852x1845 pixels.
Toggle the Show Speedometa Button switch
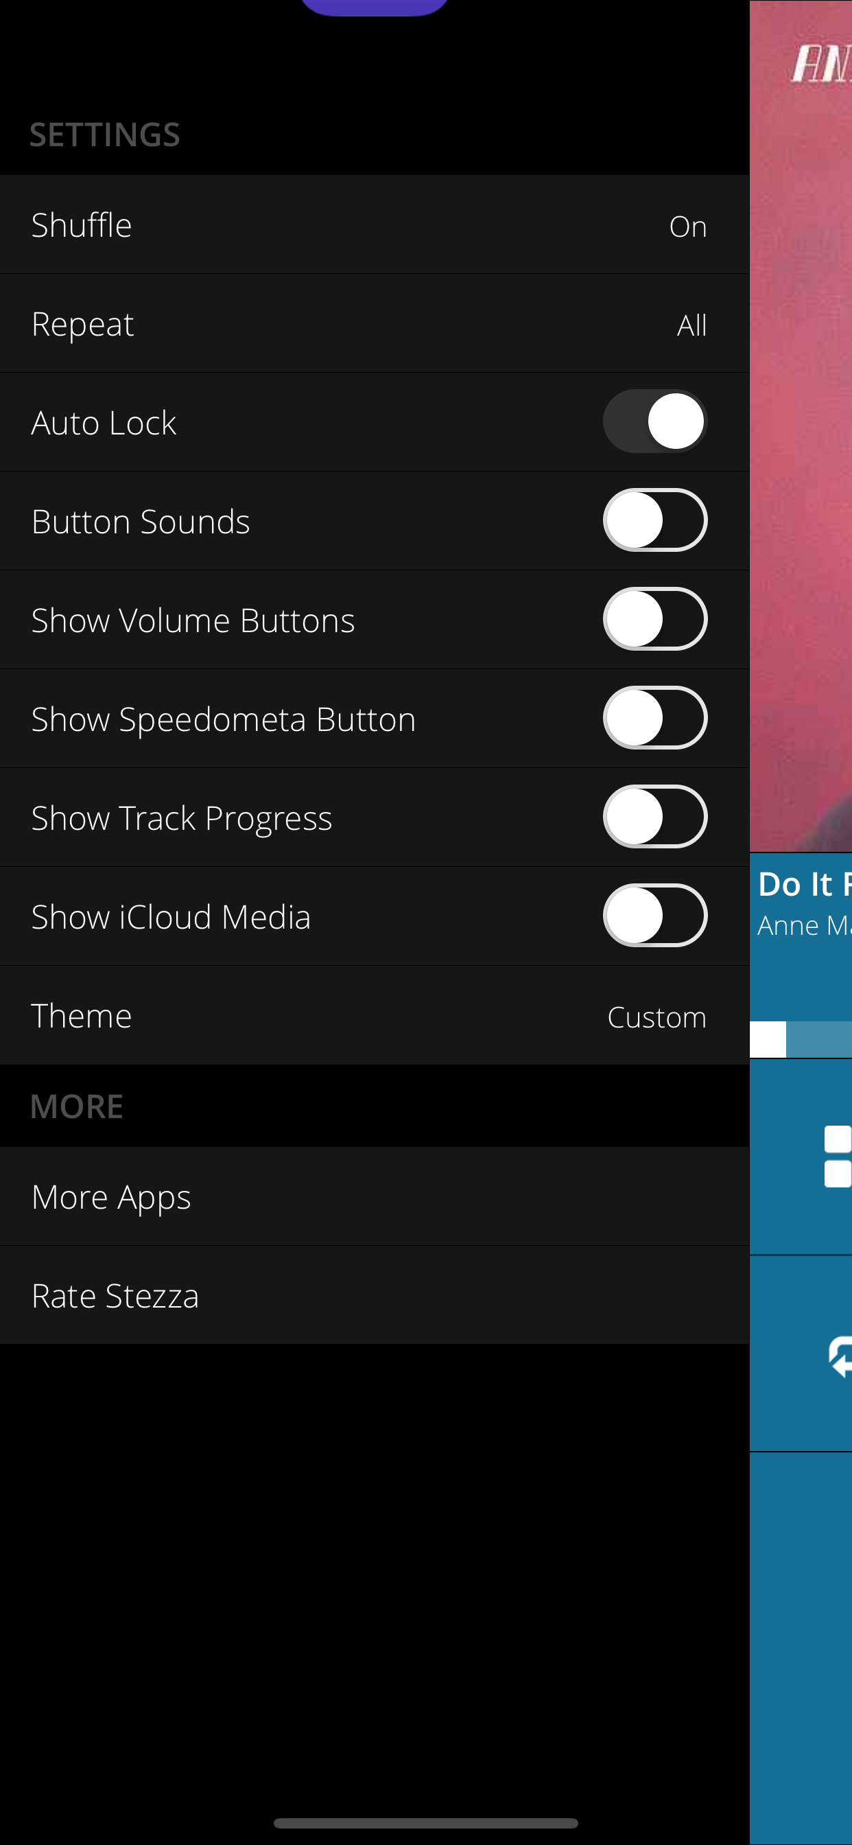point(654,719)
